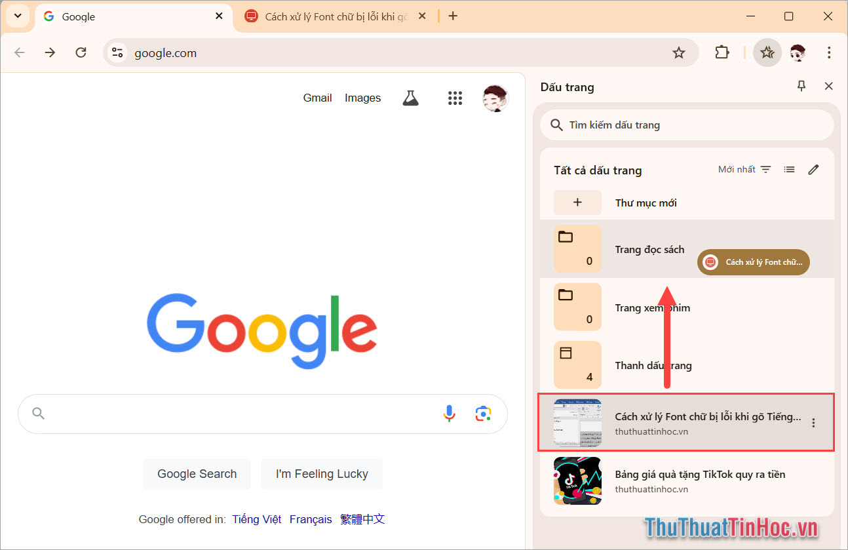Open the Chrome extensions puzzle icon

(722, 52)
